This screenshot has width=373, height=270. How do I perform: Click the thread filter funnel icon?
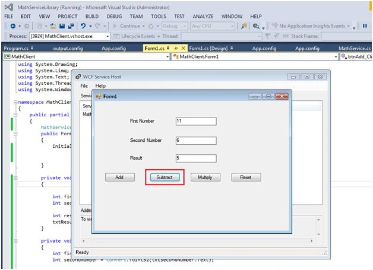click(x=267, y=36)
